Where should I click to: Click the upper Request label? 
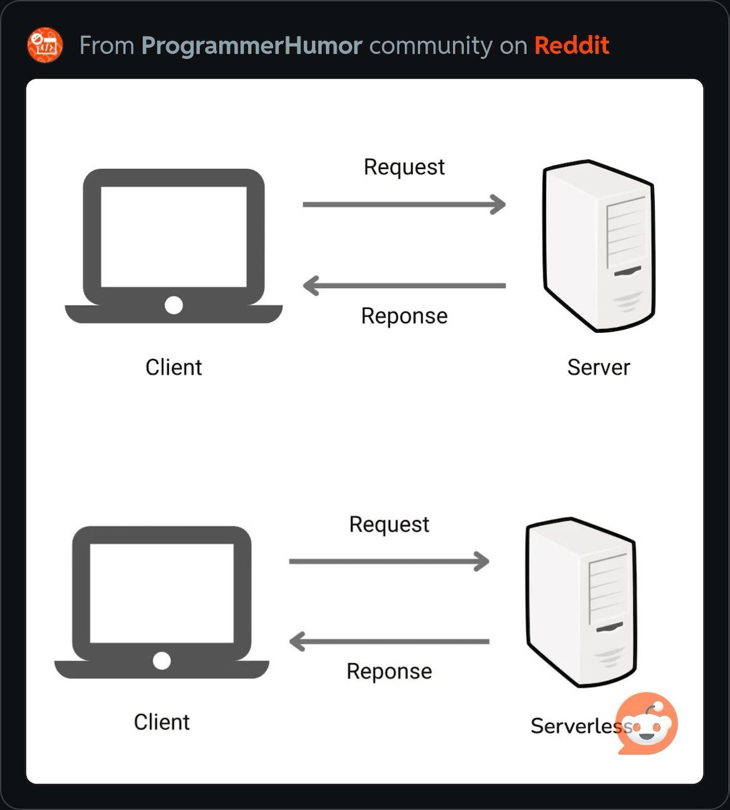[404, 167]
